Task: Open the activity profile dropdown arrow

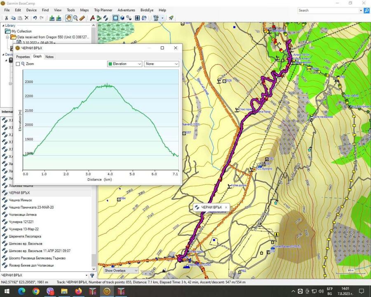Action: click(x=162, y=18)
